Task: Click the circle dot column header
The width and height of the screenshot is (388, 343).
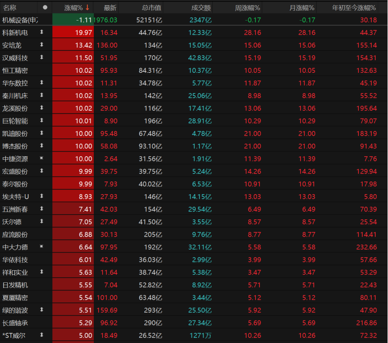Action: (x=45, y=7)
